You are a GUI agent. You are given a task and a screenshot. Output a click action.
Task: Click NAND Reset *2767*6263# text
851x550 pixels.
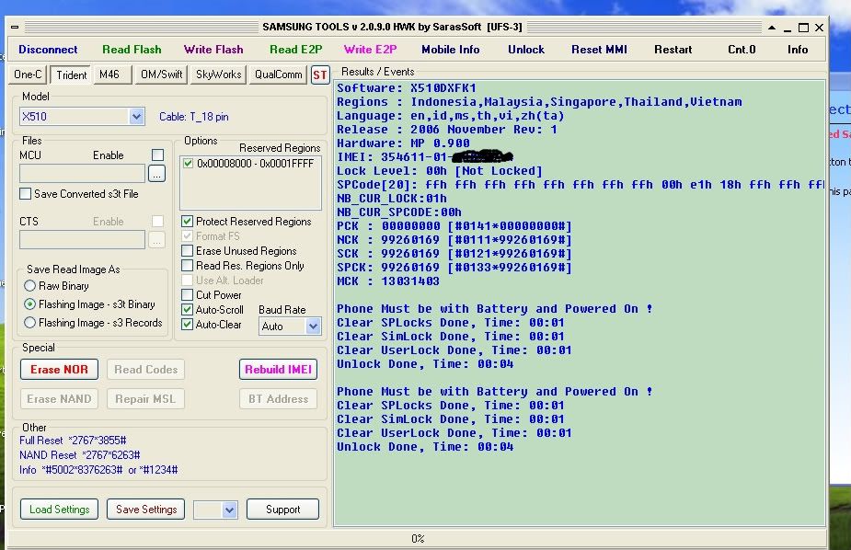tap(80, 454)
